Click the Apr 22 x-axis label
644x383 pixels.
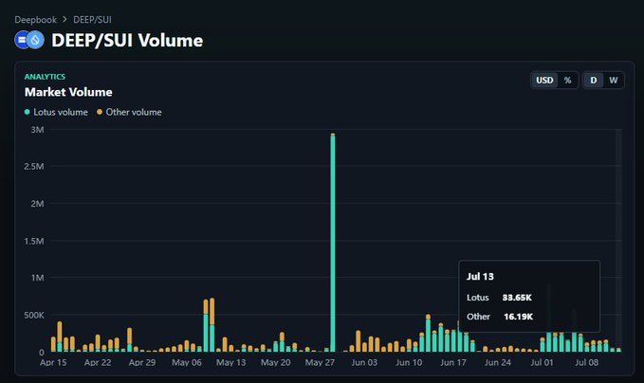(98, 362)
